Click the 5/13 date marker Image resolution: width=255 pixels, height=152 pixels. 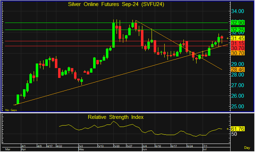pos(101,146)
